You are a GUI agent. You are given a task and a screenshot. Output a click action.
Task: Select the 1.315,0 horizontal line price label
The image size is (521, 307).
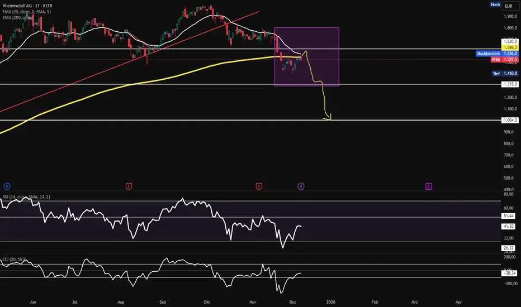510,84
